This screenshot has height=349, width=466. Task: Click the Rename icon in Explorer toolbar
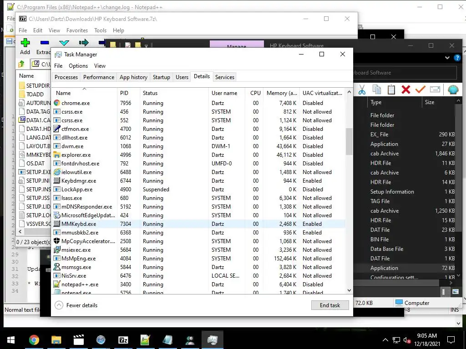pyautogui.click(x=435, y=90)
